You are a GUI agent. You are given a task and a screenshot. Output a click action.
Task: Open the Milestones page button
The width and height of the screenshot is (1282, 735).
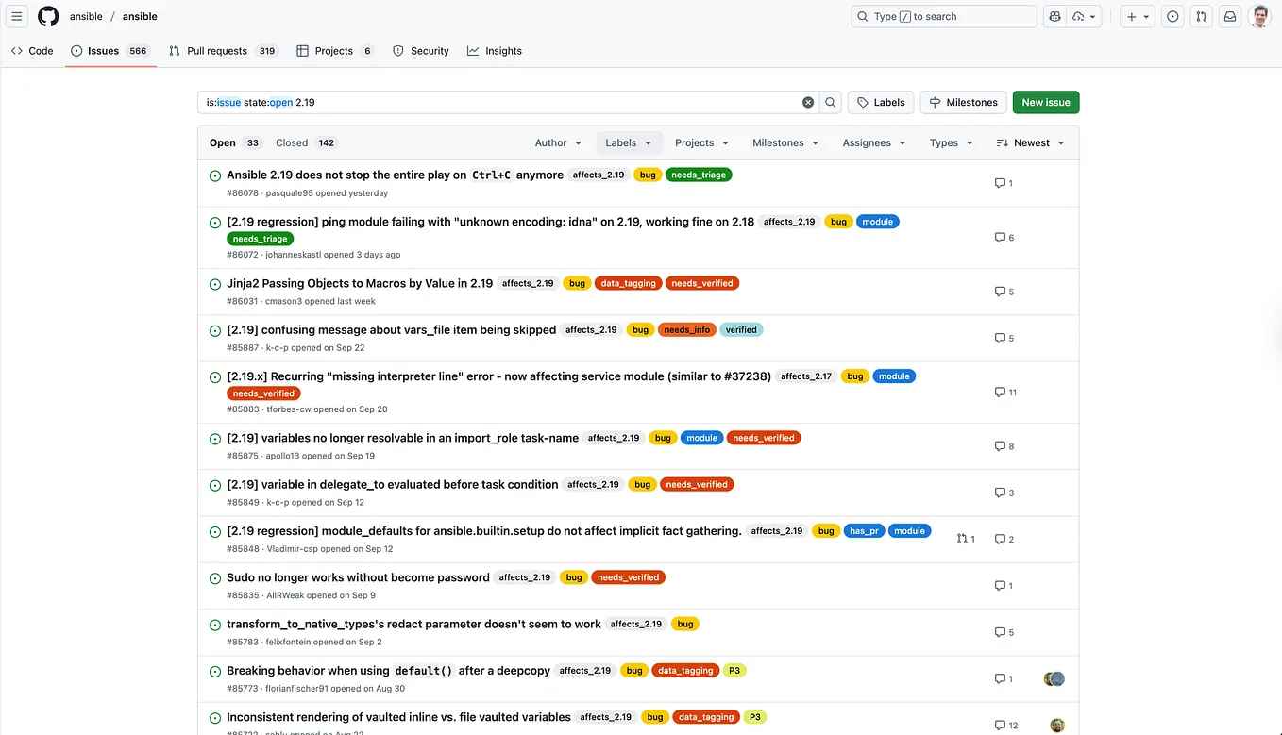point(963,102)
